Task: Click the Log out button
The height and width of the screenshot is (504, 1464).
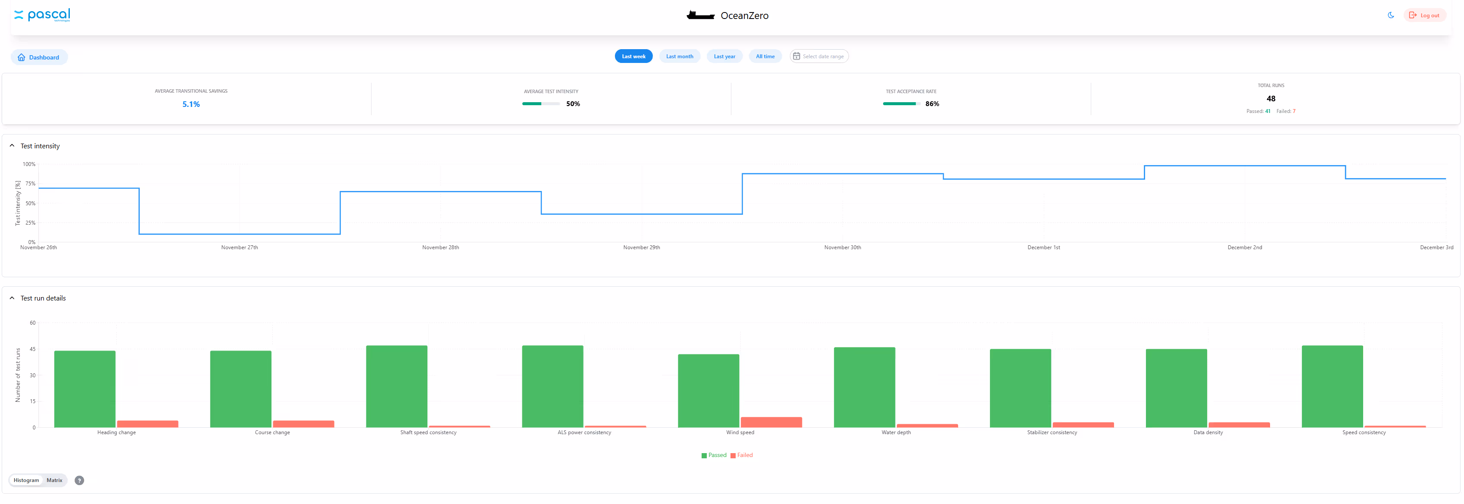Action: pyautogui.click(x=1425, y=15)
